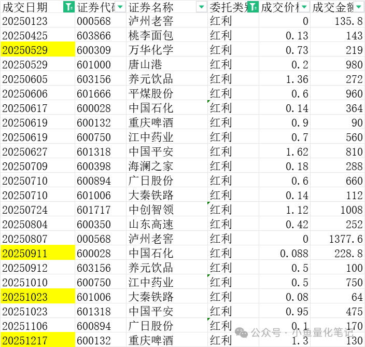Click the 桃李面包 name cell
365x347 pixels.
click(167, 35)
